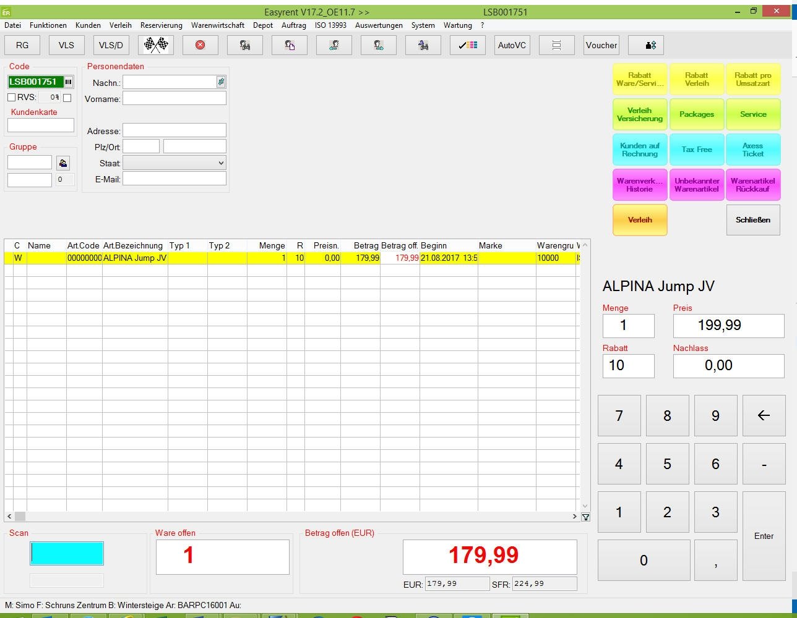Click the Rabatt Verleih button
The width and height of the screenshot is (797, 618).
pyautogui.click(x=697, y=79)
